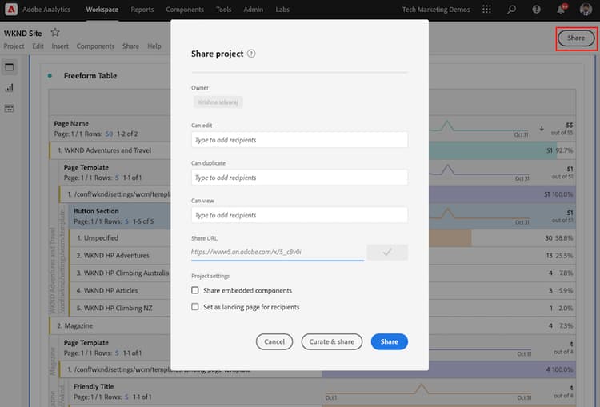
Task: Open the notifications bell icon
Action: [x=561, y=9]
